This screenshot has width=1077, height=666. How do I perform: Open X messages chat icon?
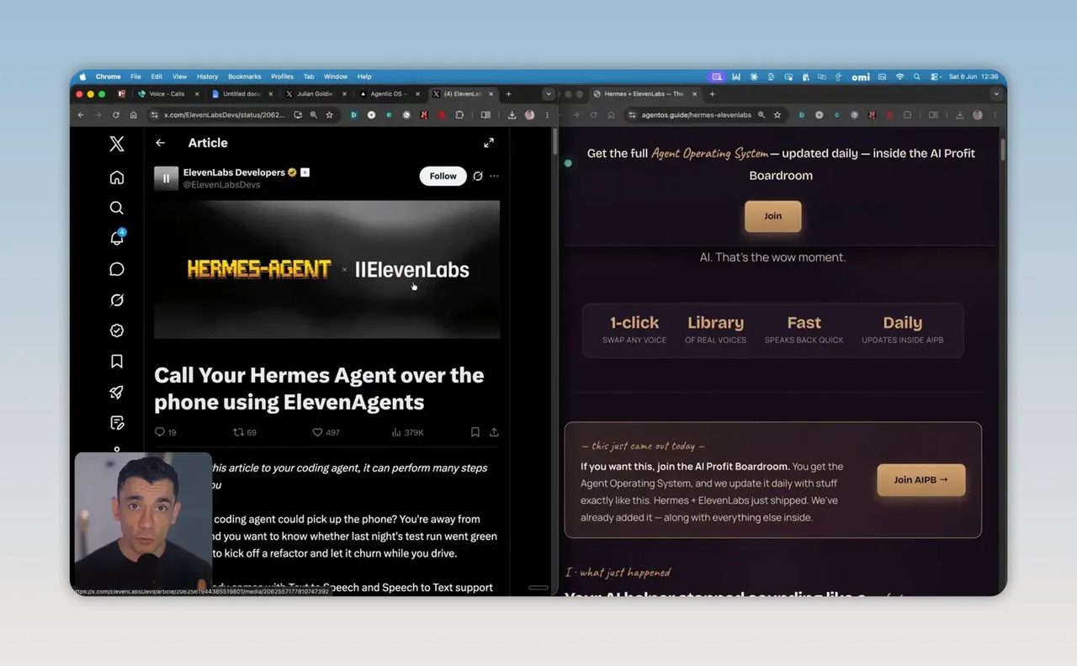(x=117, y=269)
